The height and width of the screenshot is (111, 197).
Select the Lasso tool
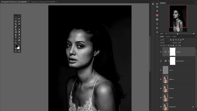[16, 21]
